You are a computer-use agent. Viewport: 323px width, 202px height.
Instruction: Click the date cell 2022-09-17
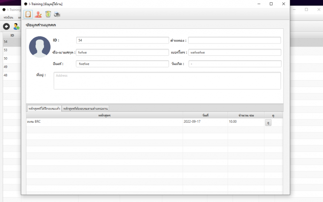coord(205,121)
